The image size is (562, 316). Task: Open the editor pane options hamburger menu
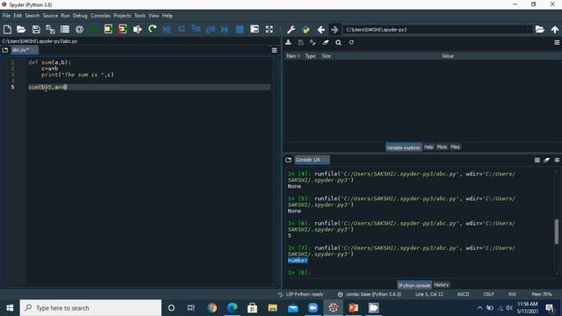point(274,50)
